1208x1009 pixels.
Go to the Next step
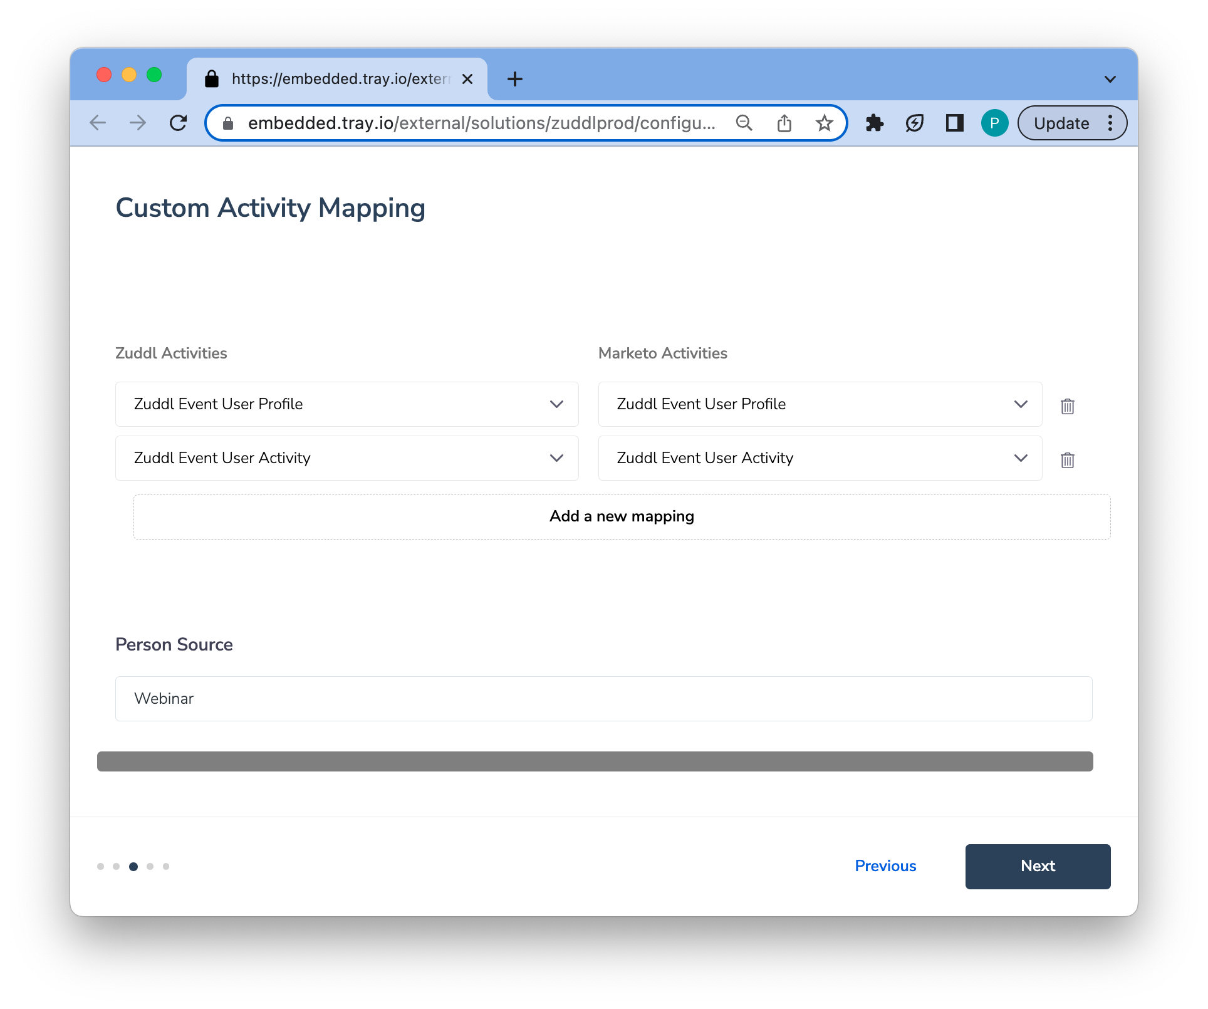1037,866
